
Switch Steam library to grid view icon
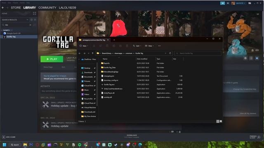click(35, 14)
